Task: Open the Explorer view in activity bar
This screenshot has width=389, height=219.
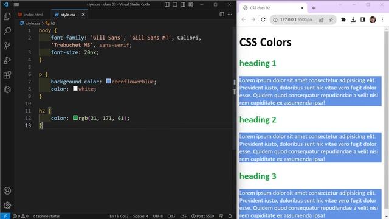Action: pos(7,16)
